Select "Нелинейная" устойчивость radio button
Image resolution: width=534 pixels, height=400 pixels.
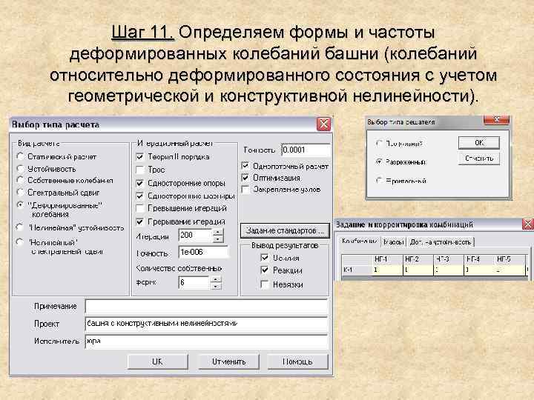click(x=21, y=227)
